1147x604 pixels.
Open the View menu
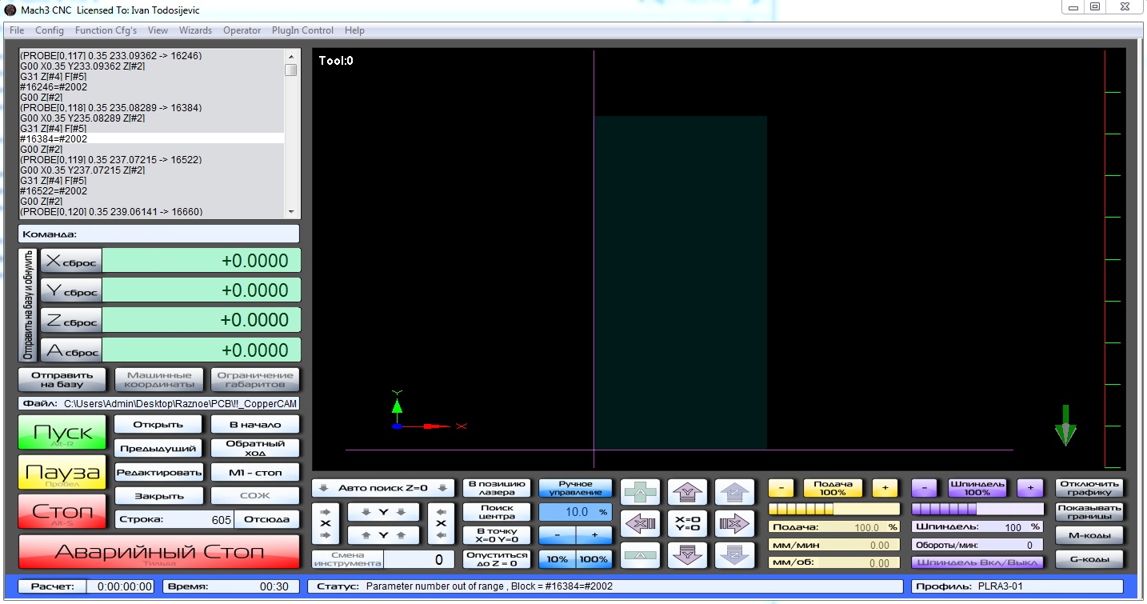coord(158,30)
